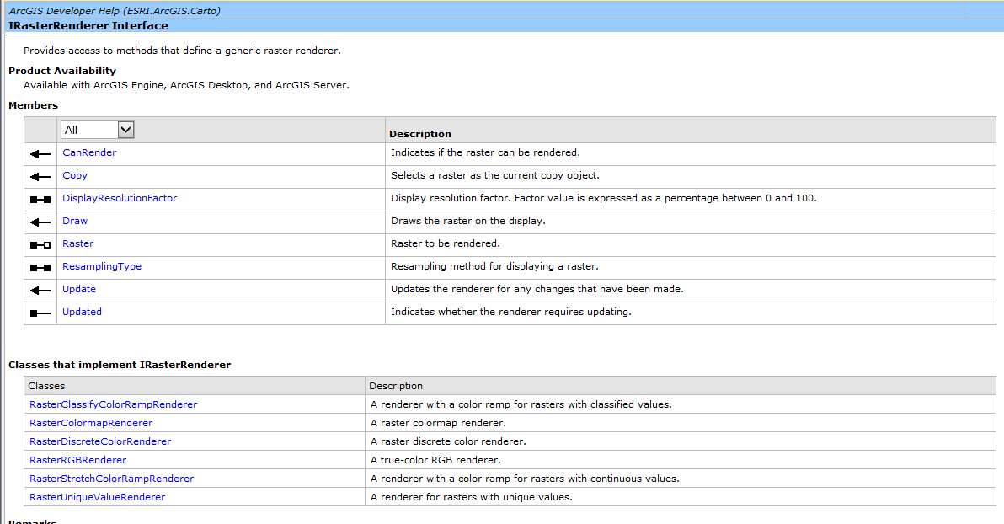Open the Draw member link
The width and height of the screenshot is (1004, 524).
coord(74,221)
